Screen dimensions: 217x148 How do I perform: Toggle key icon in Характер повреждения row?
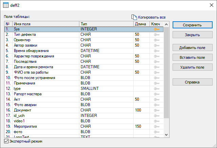[x=157, y=56]
